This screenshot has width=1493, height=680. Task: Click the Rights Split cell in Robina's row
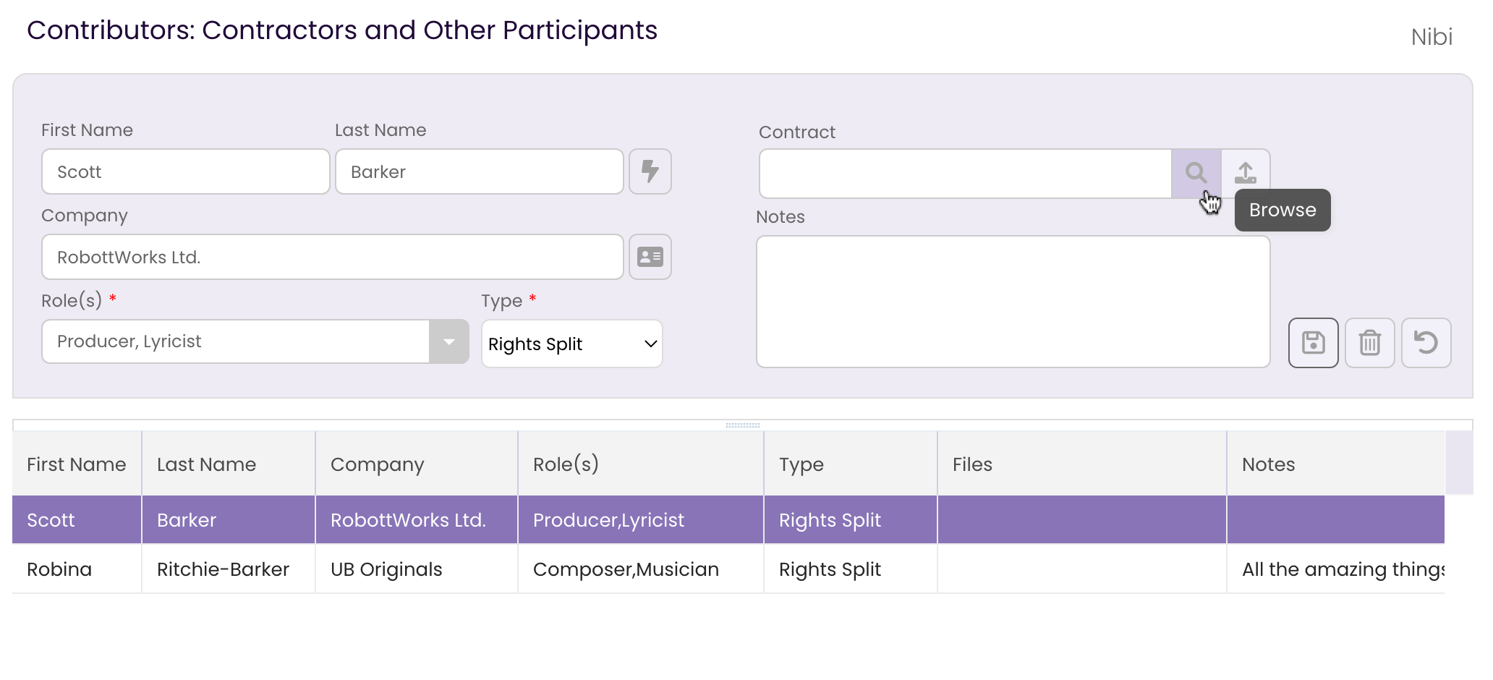point(851,569)
